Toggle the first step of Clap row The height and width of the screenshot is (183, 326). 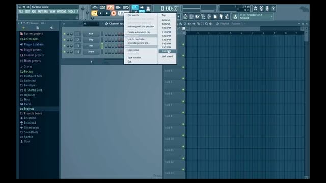106,40
